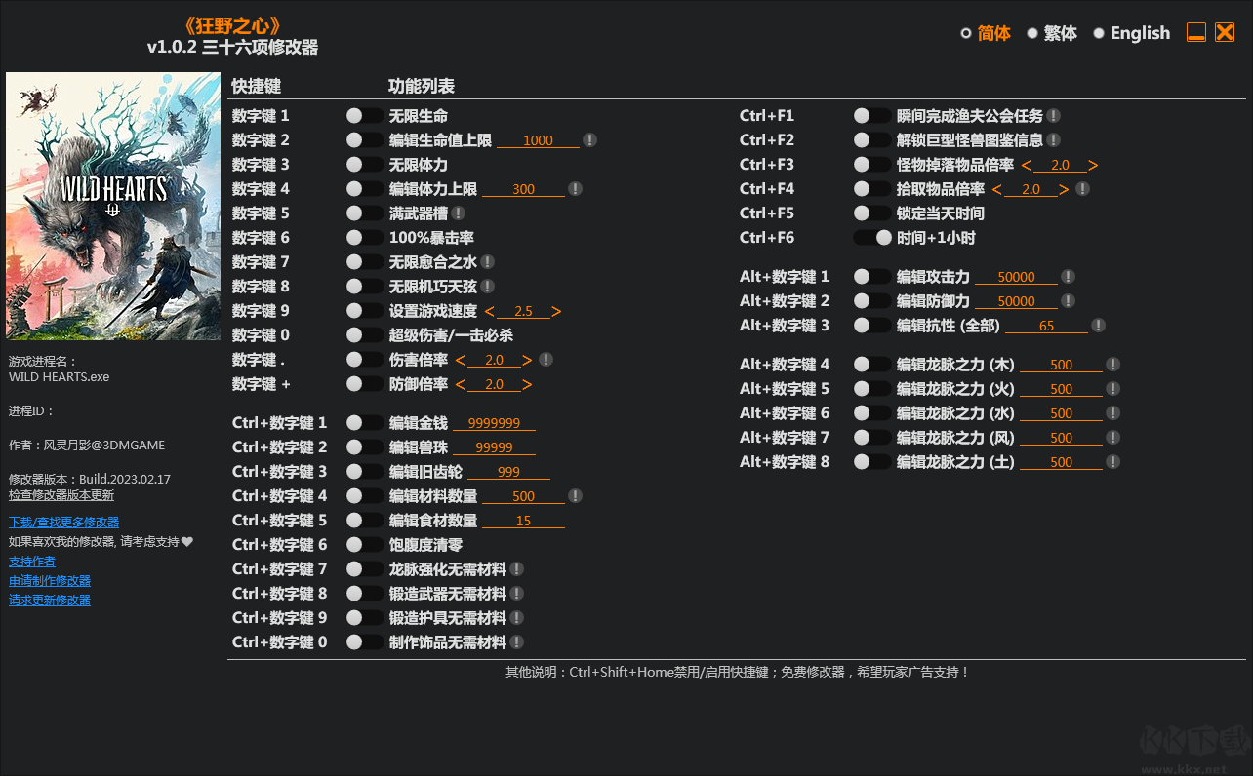Click info icon next to 瞬间完成渔夫公会任务
This screenshot has width=1253, height=776.
point(1053,116)
